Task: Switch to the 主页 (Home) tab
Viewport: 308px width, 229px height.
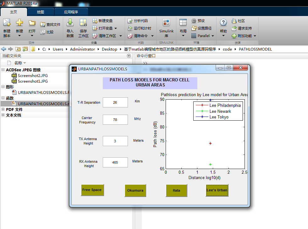Action: tap(14, 12)
